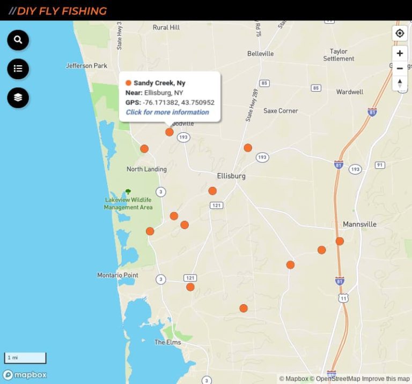The image size is (412, 384).
Task: Select the marker near State Hwy 289
Action: (x=248, y=148)
